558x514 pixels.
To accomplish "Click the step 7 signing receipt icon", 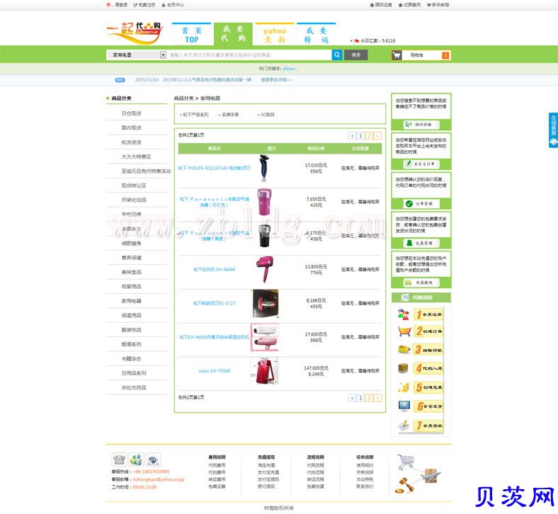I will (404, 426).
